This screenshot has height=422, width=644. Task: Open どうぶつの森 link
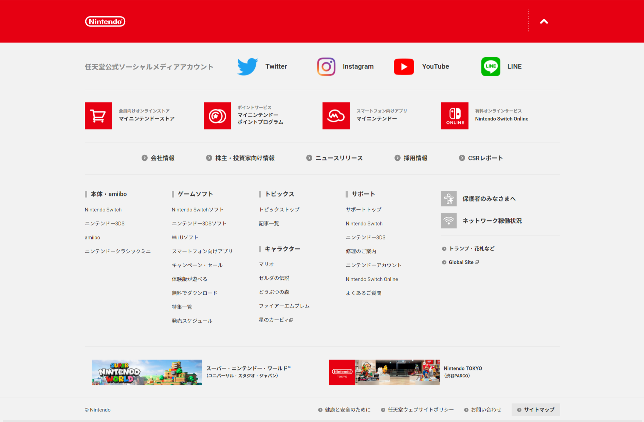coord(274,292)
